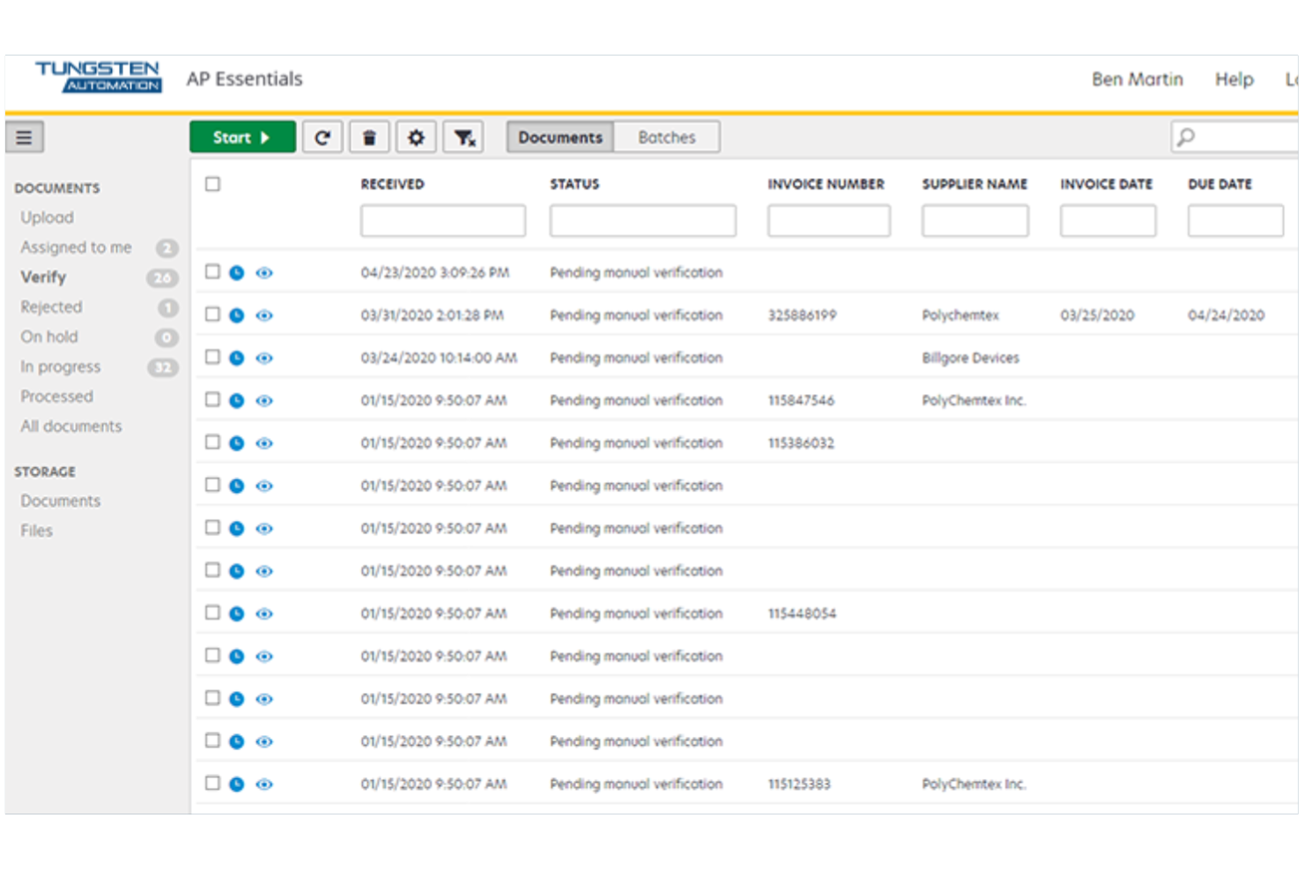The image size is (1304, 870).
Task: Click the search magnifier icon
Action: point(1187,137)
